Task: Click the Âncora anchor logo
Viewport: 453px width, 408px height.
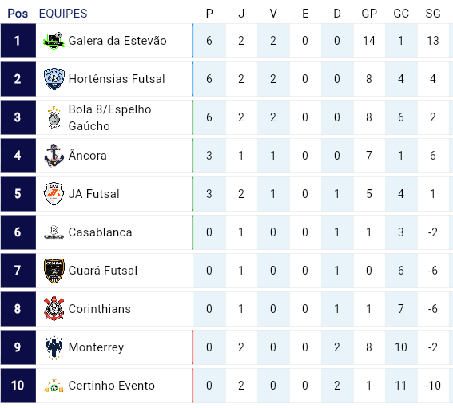Action: (x=54, y=156)
